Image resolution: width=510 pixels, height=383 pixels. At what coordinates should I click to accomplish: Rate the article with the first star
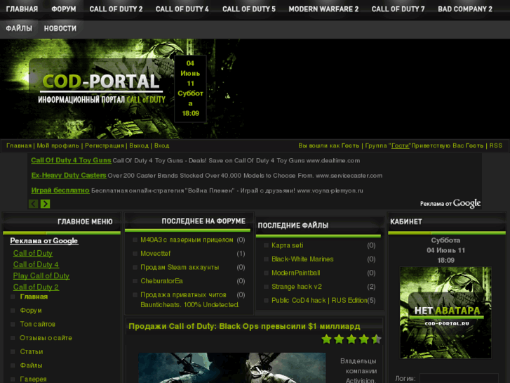[326, 339]
